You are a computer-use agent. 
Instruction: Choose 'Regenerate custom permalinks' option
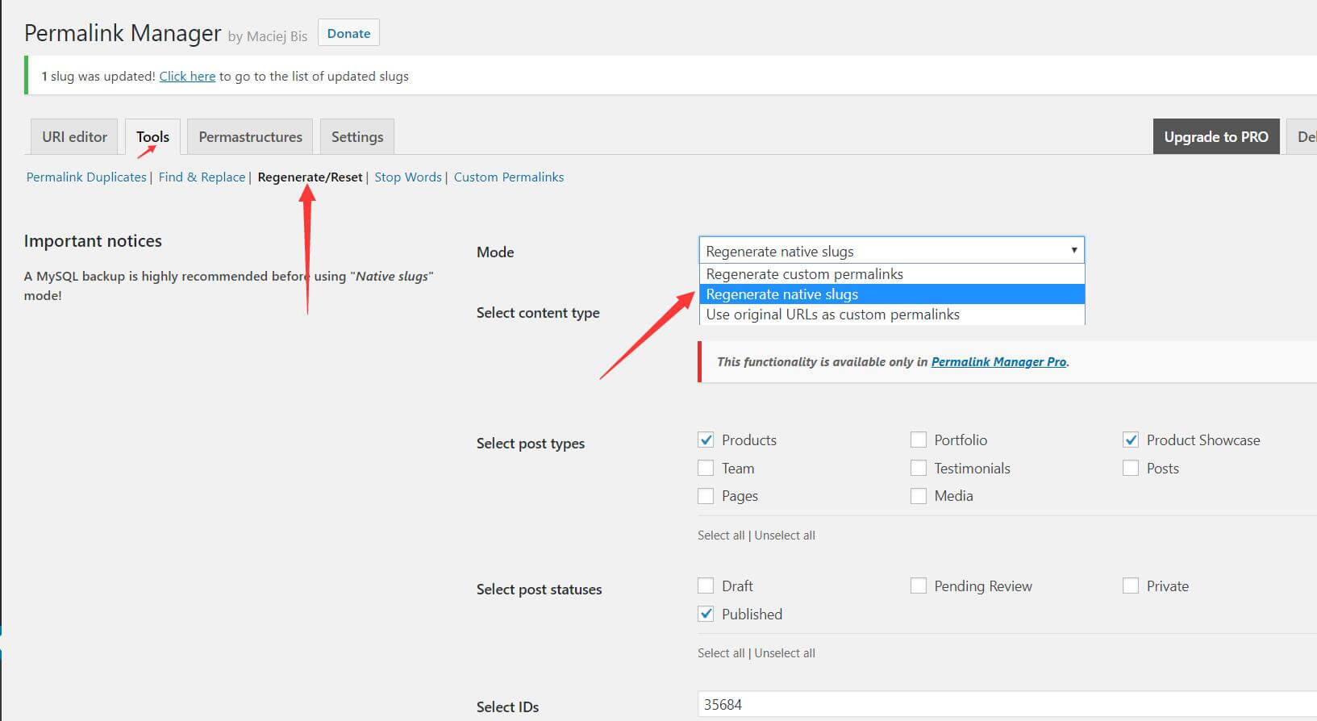(804, 274)
